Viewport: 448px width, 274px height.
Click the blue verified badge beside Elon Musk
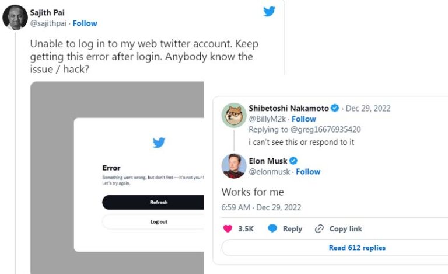[293, 161]
